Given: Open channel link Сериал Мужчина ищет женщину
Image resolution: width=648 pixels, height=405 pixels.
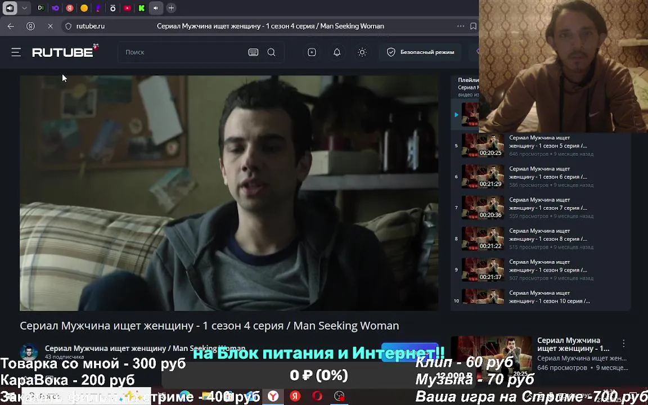Looking at the screenshot, I should pos(145,348).
